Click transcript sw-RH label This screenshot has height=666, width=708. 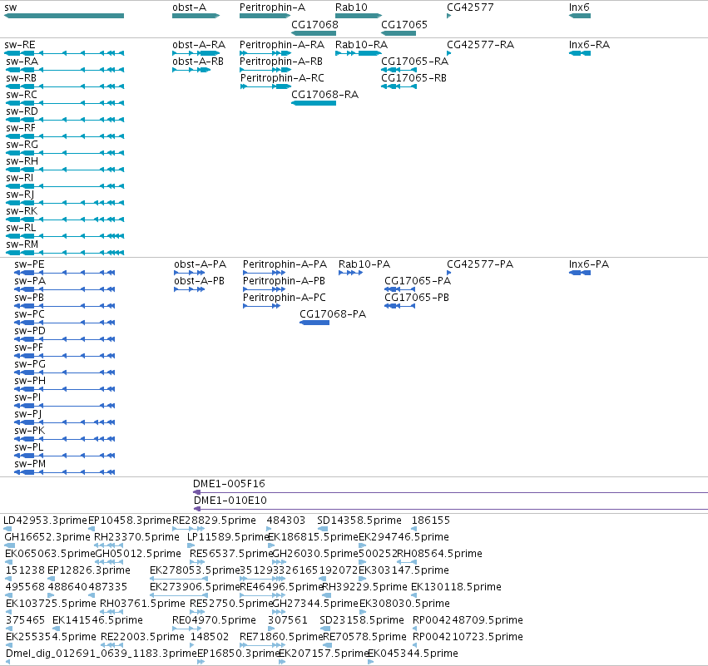[22, 161]
